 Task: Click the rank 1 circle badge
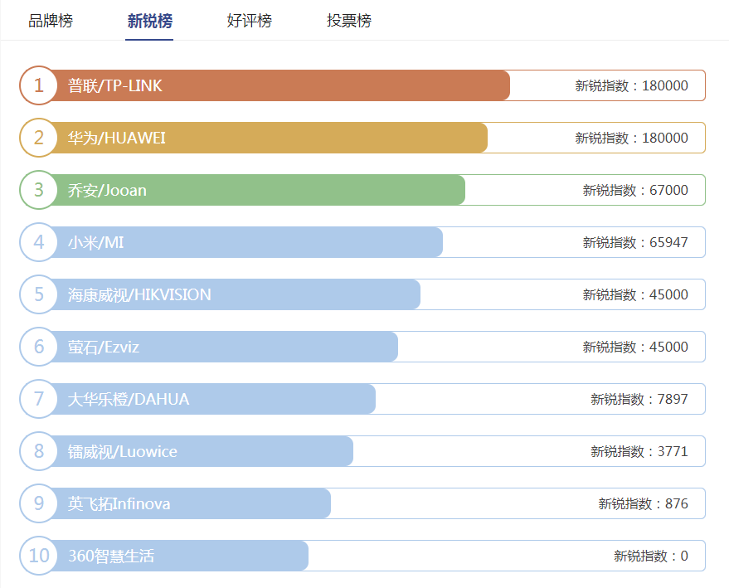[39, 85]
